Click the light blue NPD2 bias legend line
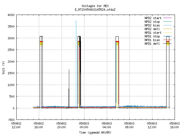The width and height of the screenshot is (180, 135). (167, 25)
